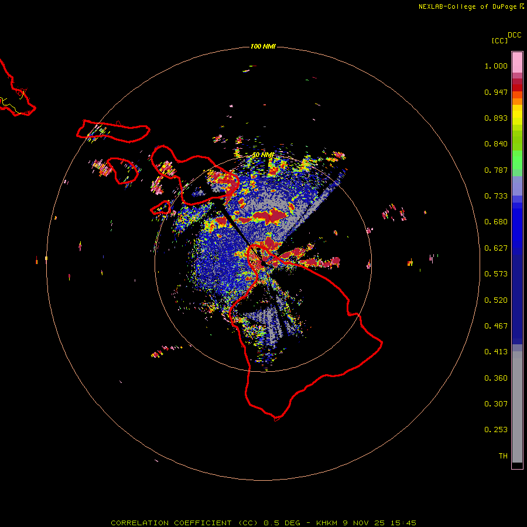Click the 0.253 scale value
527x527 pixels.
click(x=496, y=430)
